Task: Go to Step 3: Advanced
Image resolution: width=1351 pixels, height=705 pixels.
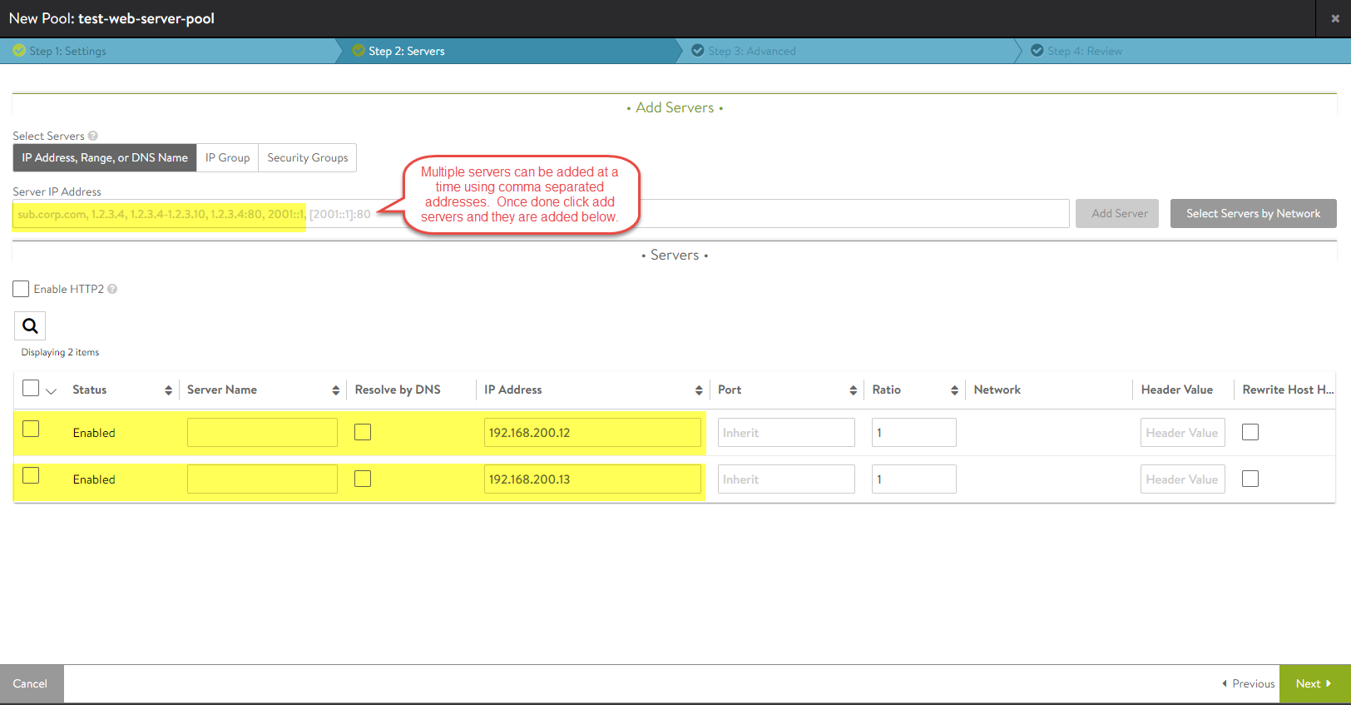Action: coord(752,51)
